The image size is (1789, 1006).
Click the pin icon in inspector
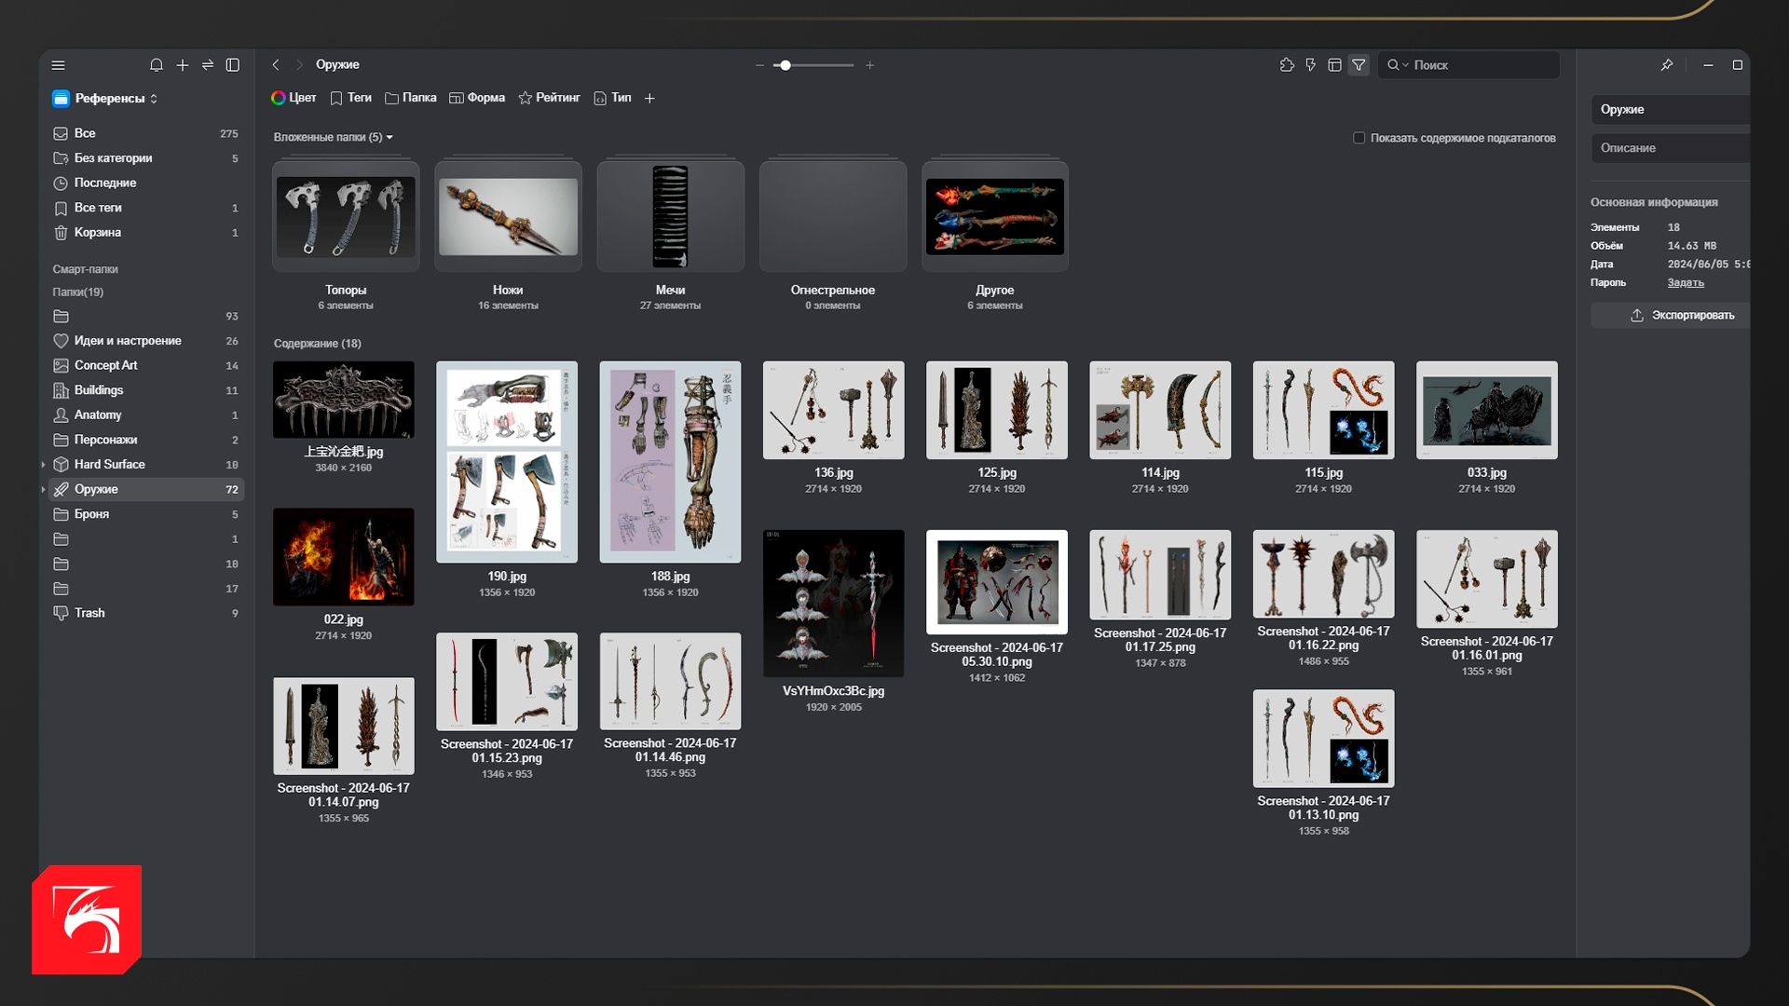point(1667,65)
